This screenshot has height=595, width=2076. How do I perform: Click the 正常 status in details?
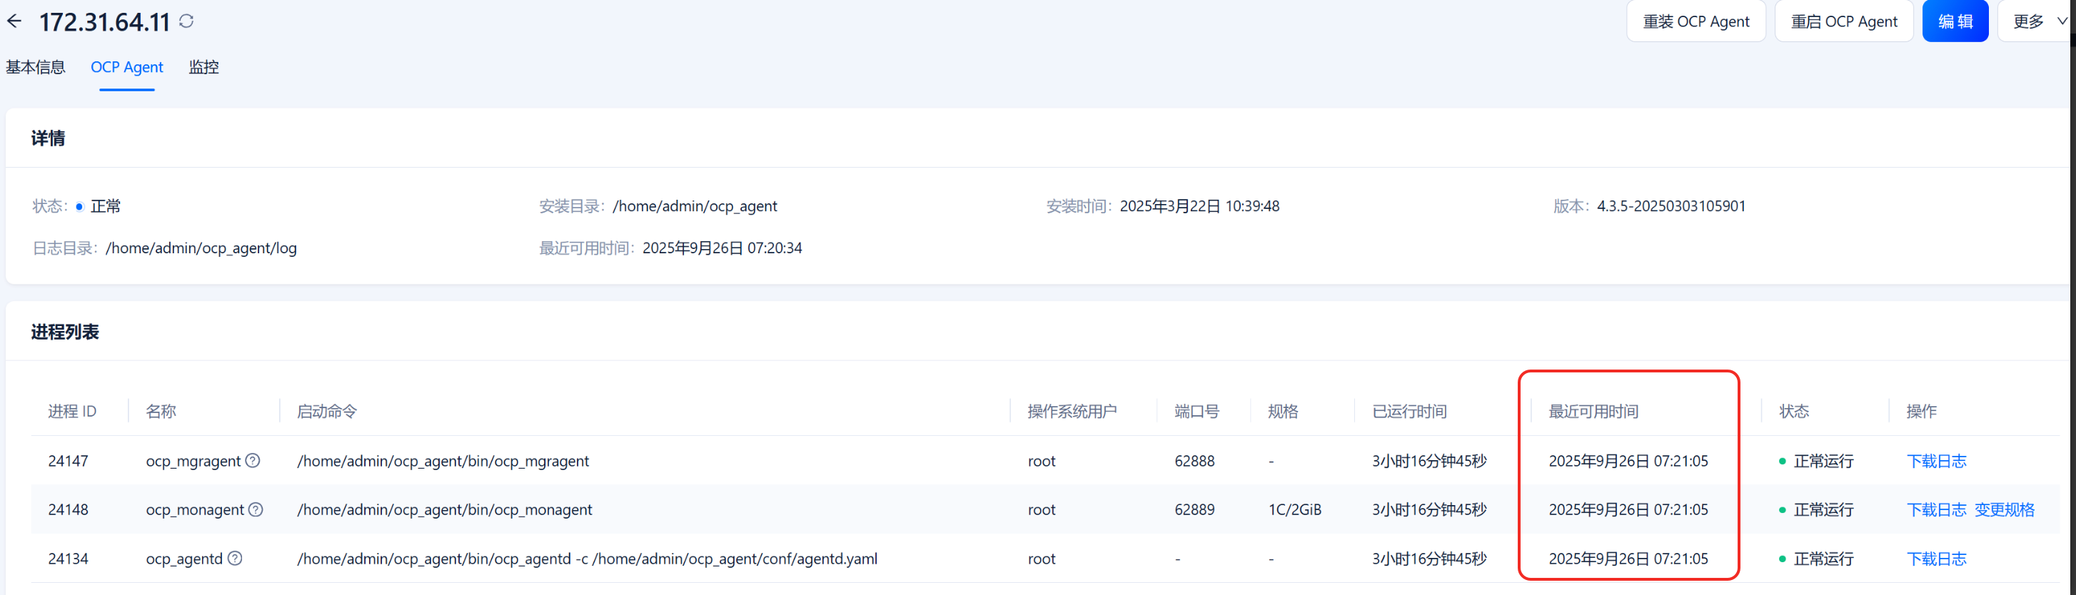(x=106, y=206)
